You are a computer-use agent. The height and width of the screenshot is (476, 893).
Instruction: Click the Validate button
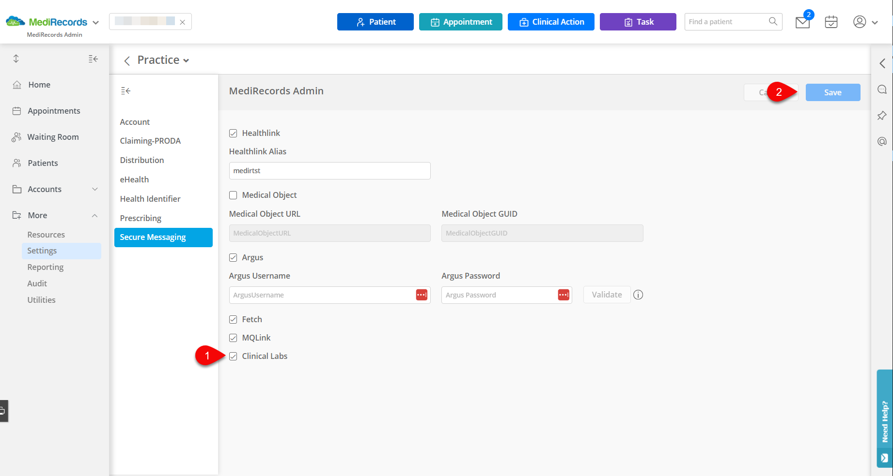pos(607,295)
